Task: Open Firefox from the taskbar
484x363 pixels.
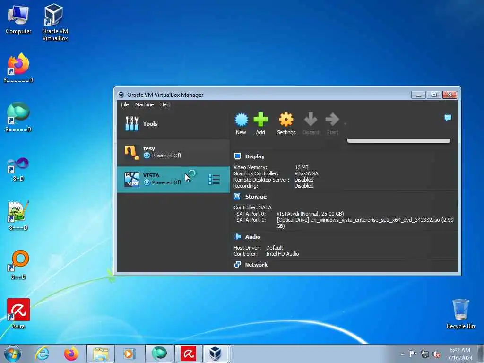Action: 71,354
